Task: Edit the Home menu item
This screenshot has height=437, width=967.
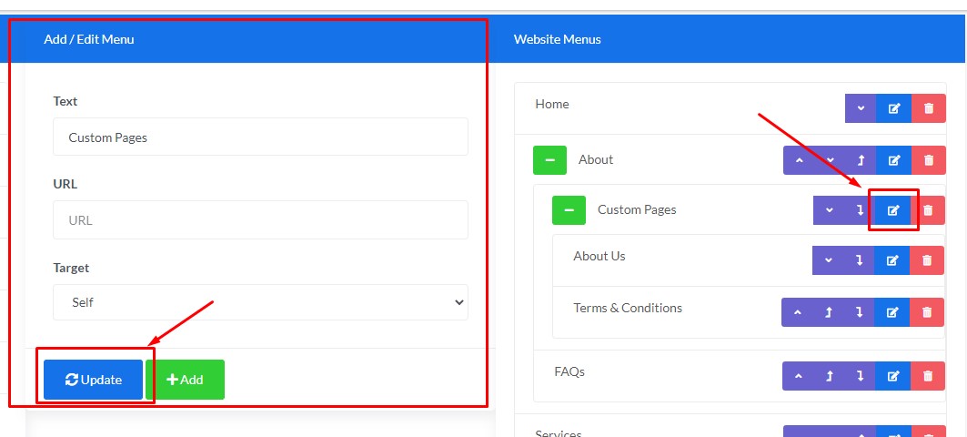Action: point(893,108)
